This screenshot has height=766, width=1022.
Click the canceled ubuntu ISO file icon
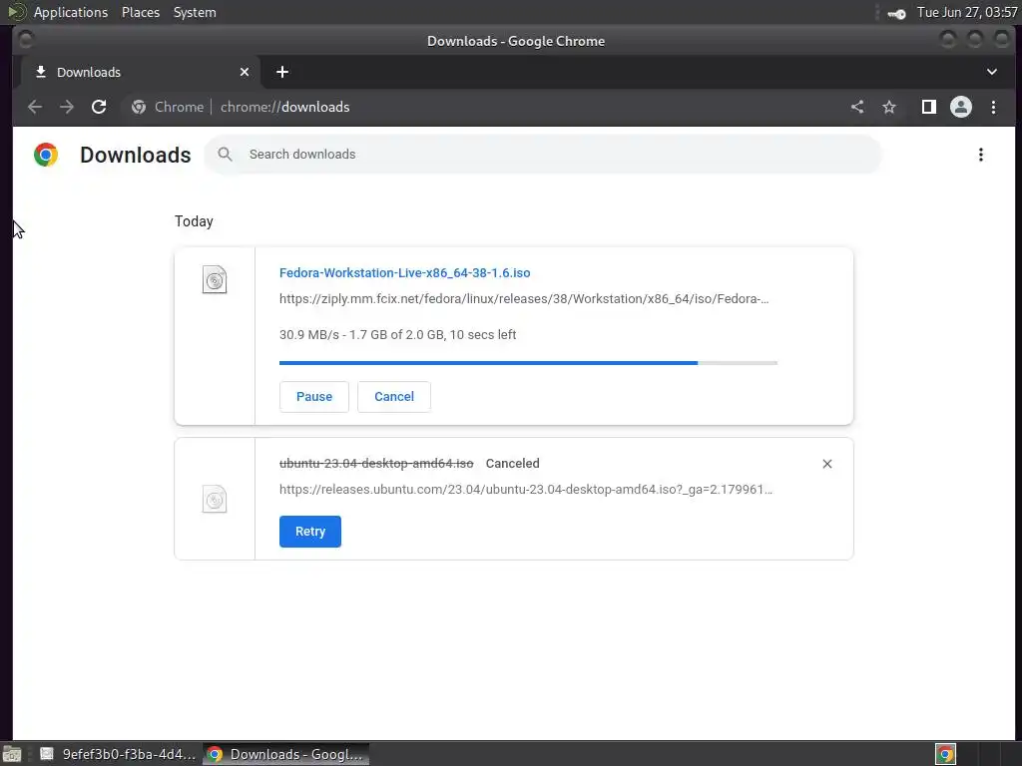[215, 500]
